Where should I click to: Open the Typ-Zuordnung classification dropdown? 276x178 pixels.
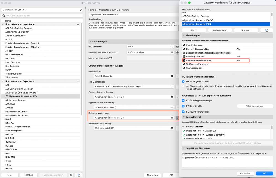pos(134,86)
